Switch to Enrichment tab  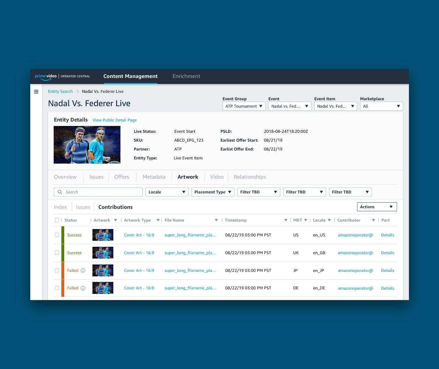point(186,76)
